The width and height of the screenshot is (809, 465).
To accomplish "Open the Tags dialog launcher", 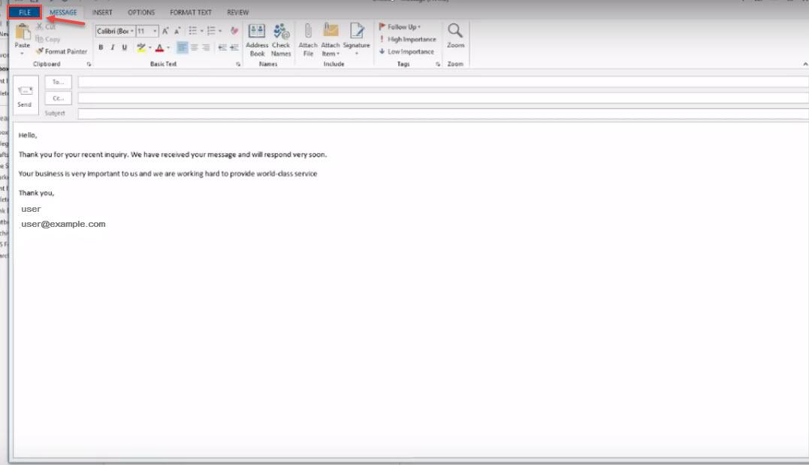I will pos(438,65).
